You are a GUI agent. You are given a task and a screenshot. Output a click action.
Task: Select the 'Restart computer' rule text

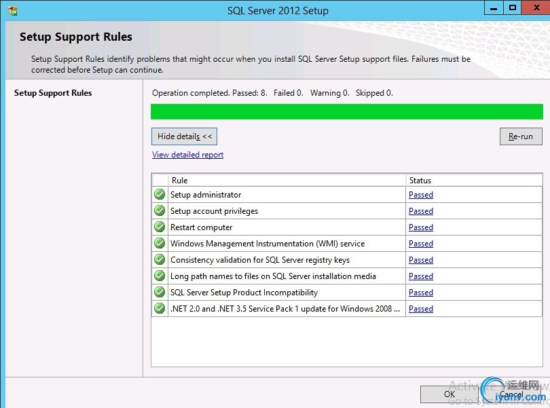[202, 227]
